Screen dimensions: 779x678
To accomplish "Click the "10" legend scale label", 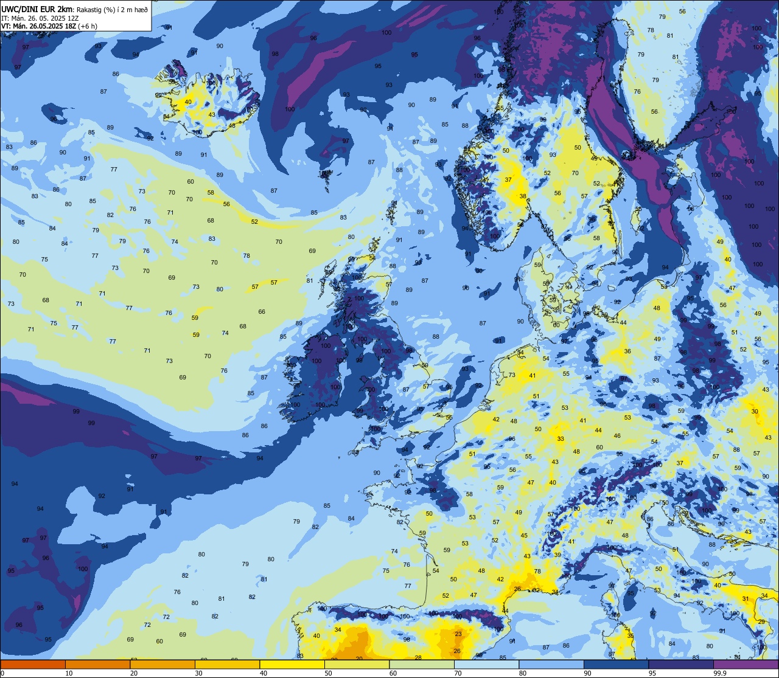I will point(69,673).
